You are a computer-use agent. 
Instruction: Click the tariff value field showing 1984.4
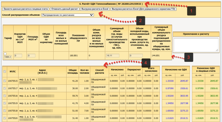click(7, 57)
